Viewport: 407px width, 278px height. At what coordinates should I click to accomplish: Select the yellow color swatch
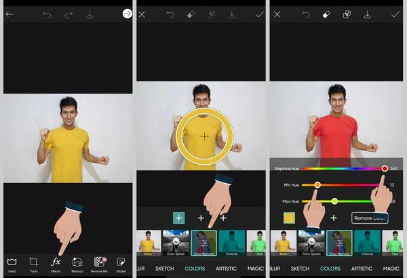(289, 218)
